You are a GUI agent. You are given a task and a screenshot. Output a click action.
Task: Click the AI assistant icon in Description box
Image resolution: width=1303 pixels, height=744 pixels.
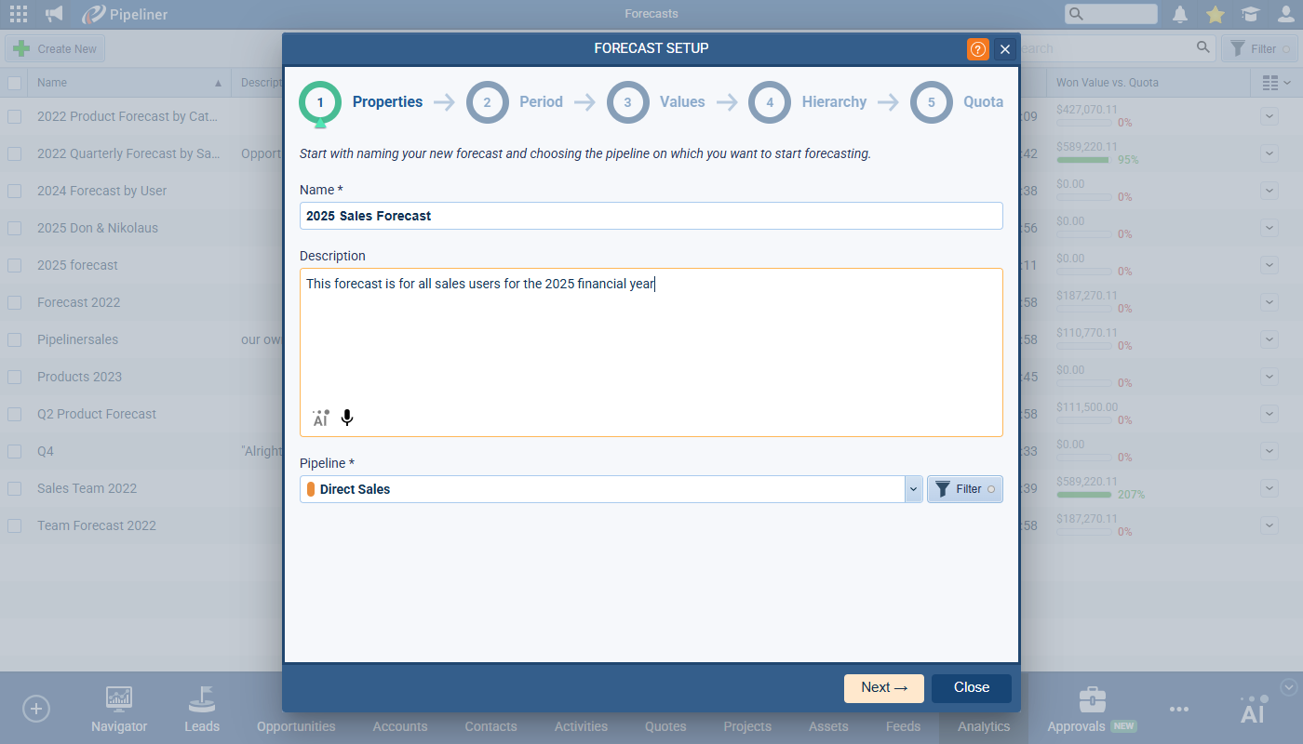(x=320, y=418)
